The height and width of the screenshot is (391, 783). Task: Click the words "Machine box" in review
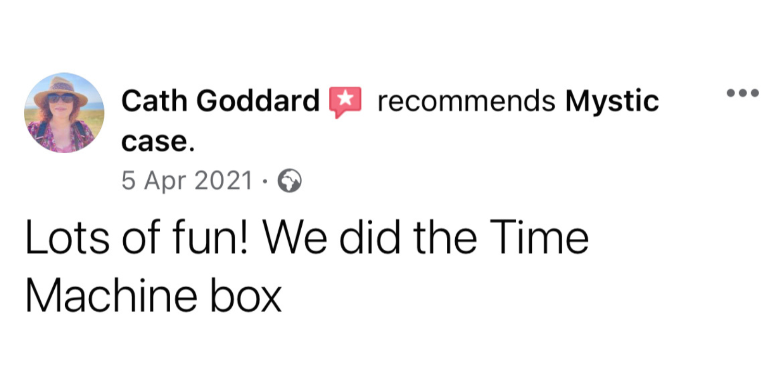[153, 297]
